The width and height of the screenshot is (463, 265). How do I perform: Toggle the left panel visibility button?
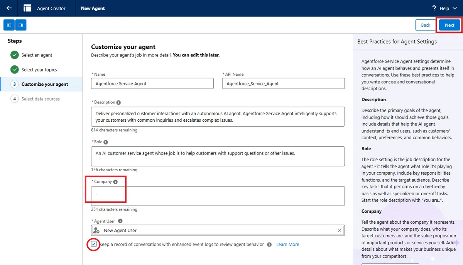click(x=9, y=25)
